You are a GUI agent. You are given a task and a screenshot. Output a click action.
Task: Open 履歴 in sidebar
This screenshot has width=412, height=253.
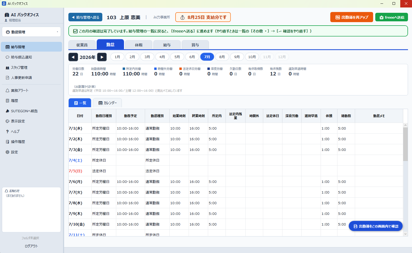pyautogui.click(x=32, y=101)
